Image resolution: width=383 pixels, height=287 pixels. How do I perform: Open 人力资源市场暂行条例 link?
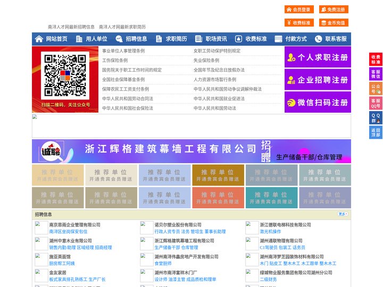(215, 79)
